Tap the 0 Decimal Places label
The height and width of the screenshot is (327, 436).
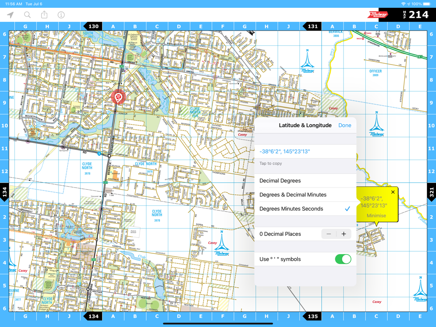280,234
